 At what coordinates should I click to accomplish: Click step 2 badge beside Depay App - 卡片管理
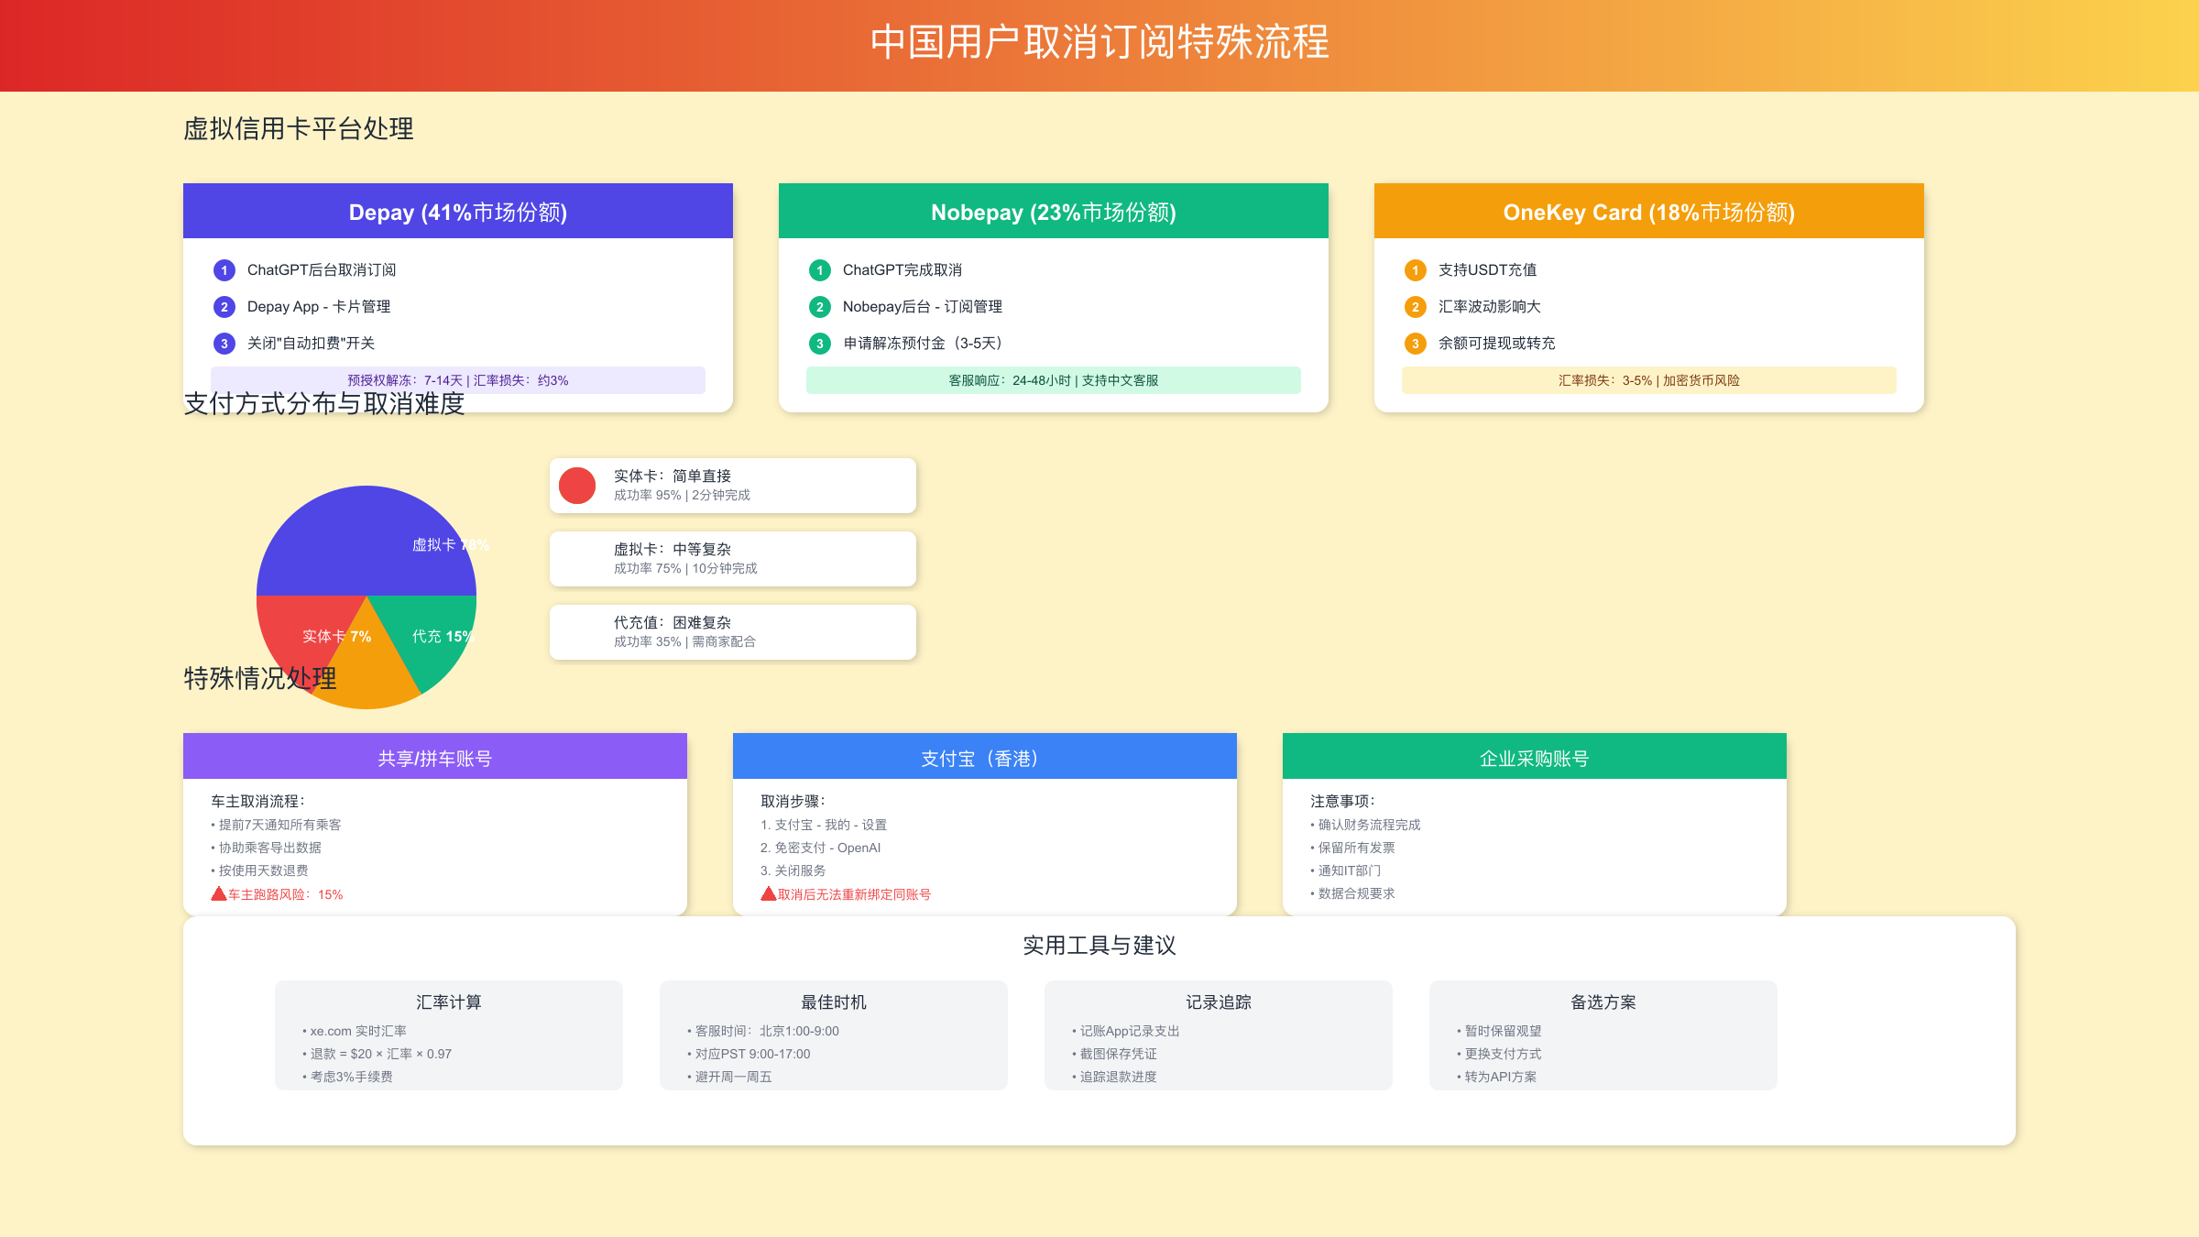point(224,307)
